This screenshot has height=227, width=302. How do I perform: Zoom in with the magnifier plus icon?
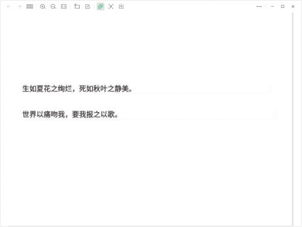(42, 7)
